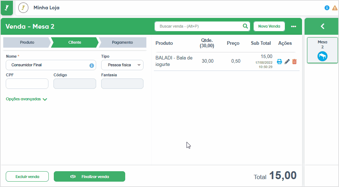Click the BALADI - Bala de iogurte product name
The width and height of the screenshot is (339, 187).
(x=174, y=61)
